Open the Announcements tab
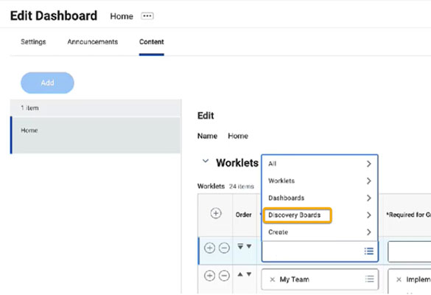Image resolution: width=431 pixels, height=295 pixels. click(x=93, y=42)
